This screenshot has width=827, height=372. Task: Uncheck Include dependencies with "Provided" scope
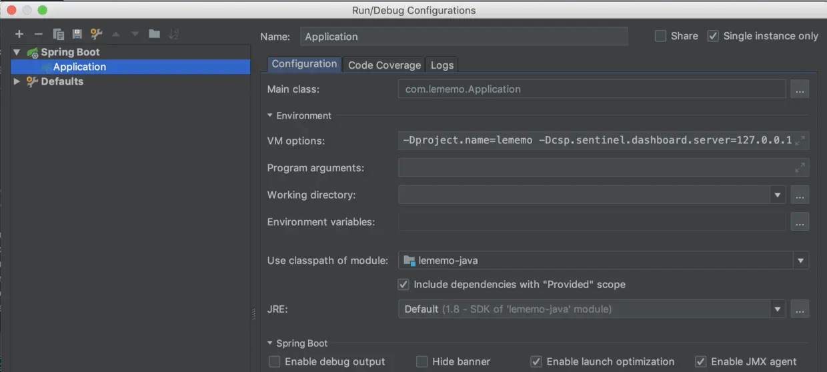pos(403,285)
